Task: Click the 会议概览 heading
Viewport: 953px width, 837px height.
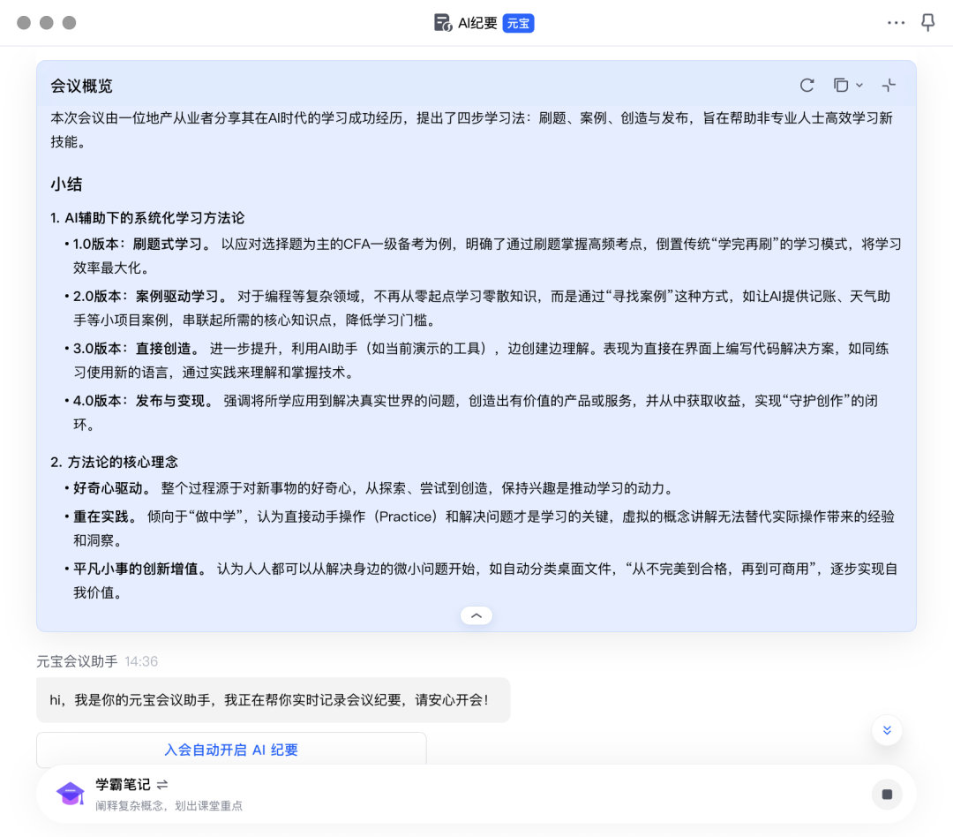Action: pos(81,87)
